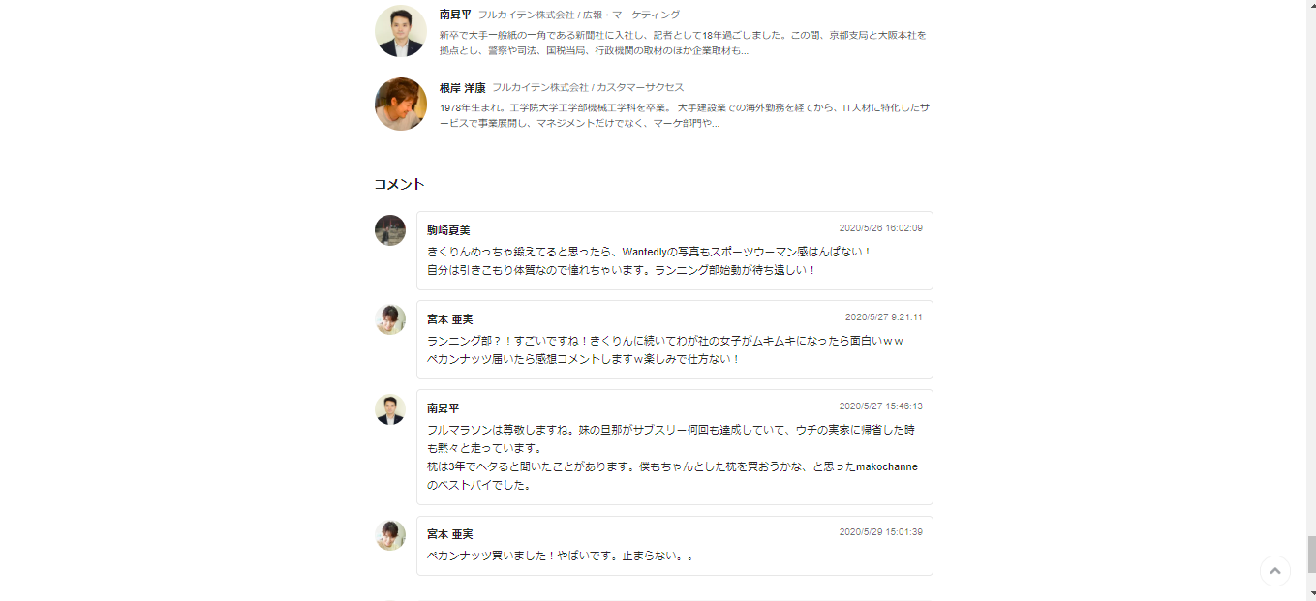Click commenter name 駒崎夏美
Image resolution: width=1316 pixels, height=601 pixels.
[x=448, y=230]
